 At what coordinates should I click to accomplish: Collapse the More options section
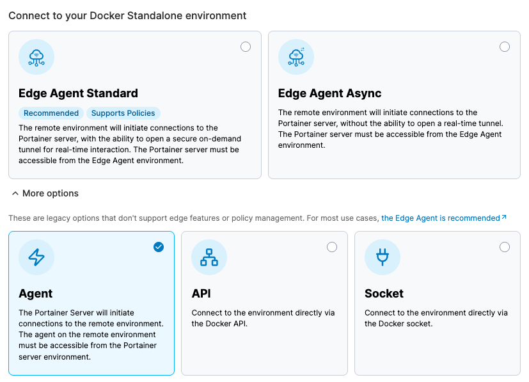point(50,193)
